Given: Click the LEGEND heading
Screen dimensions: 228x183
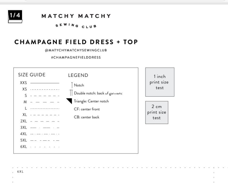Looking at the screenshot, I should (x=78, y=75).
